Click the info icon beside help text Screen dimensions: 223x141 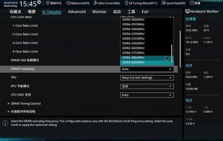click(5, 123)
